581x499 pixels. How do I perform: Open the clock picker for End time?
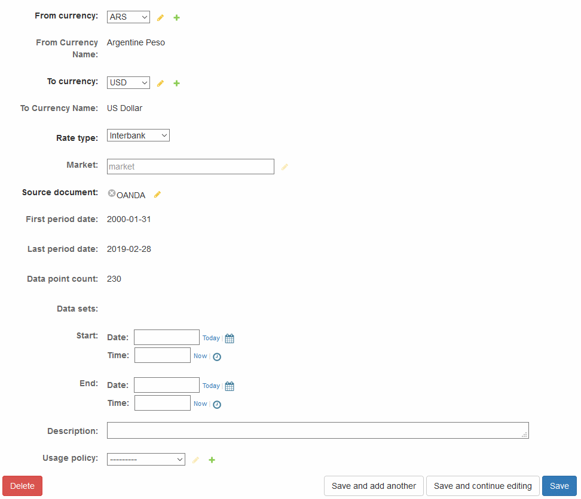coord(217,405)
